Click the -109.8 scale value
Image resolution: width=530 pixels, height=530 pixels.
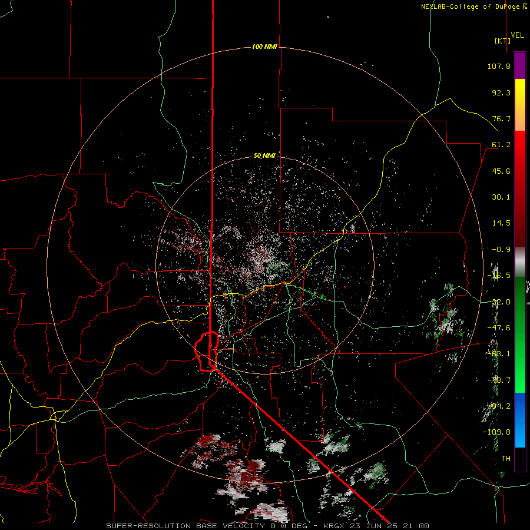click(x=496, y=432)
